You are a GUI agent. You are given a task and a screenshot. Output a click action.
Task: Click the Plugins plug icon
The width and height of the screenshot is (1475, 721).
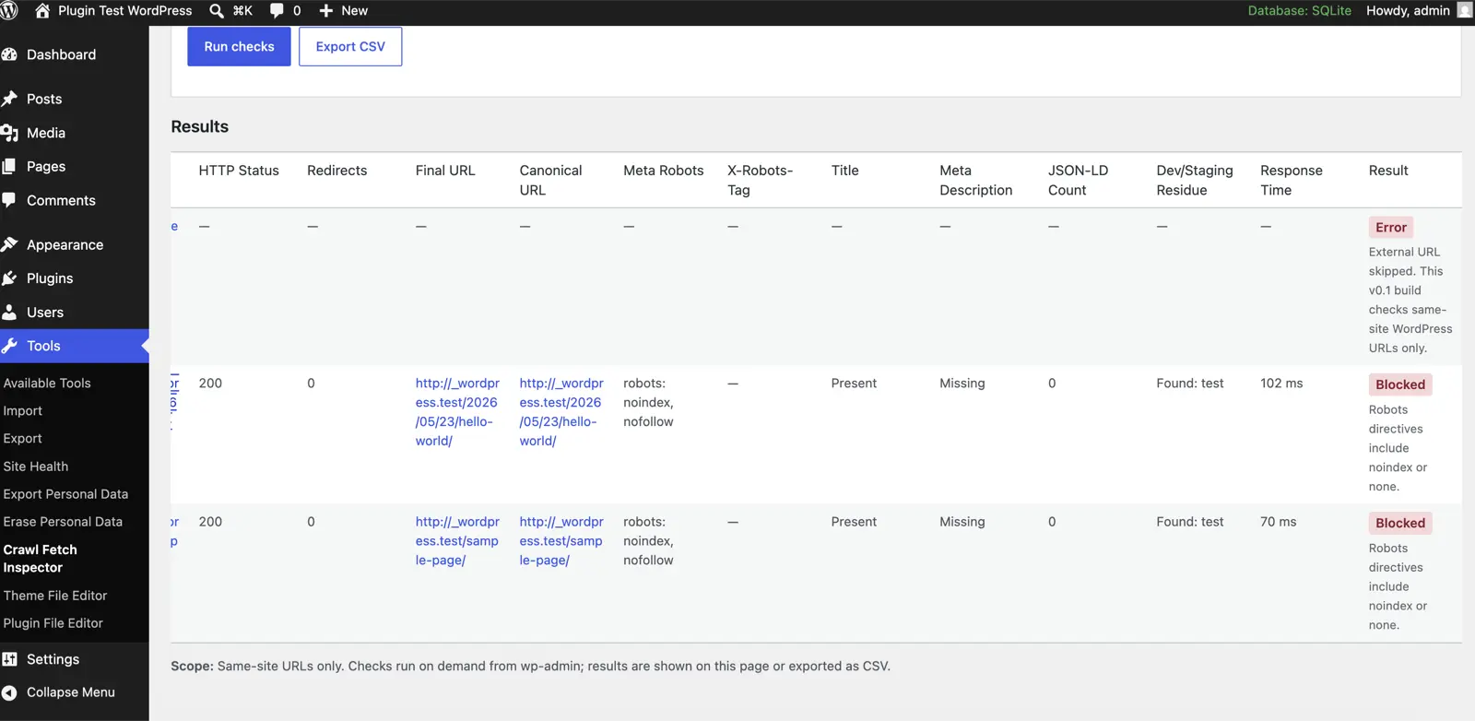10,278
